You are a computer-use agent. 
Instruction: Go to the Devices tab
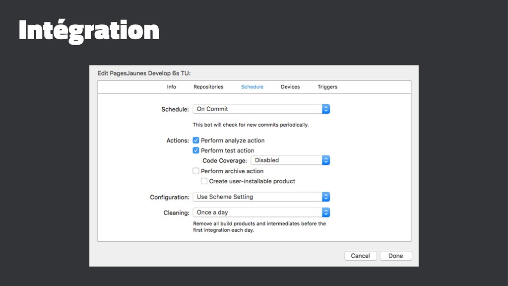click(290, 87)
